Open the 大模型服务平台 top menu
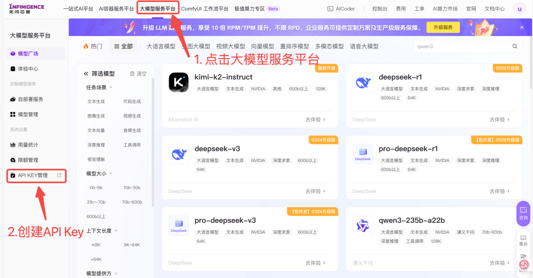This screenshot has height=278, width=533. click(158, 9)
